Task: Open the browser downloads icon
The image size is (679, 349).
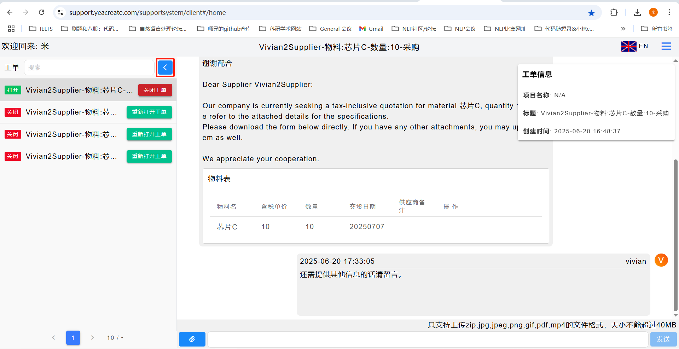Action: click(x=637, y=12)
